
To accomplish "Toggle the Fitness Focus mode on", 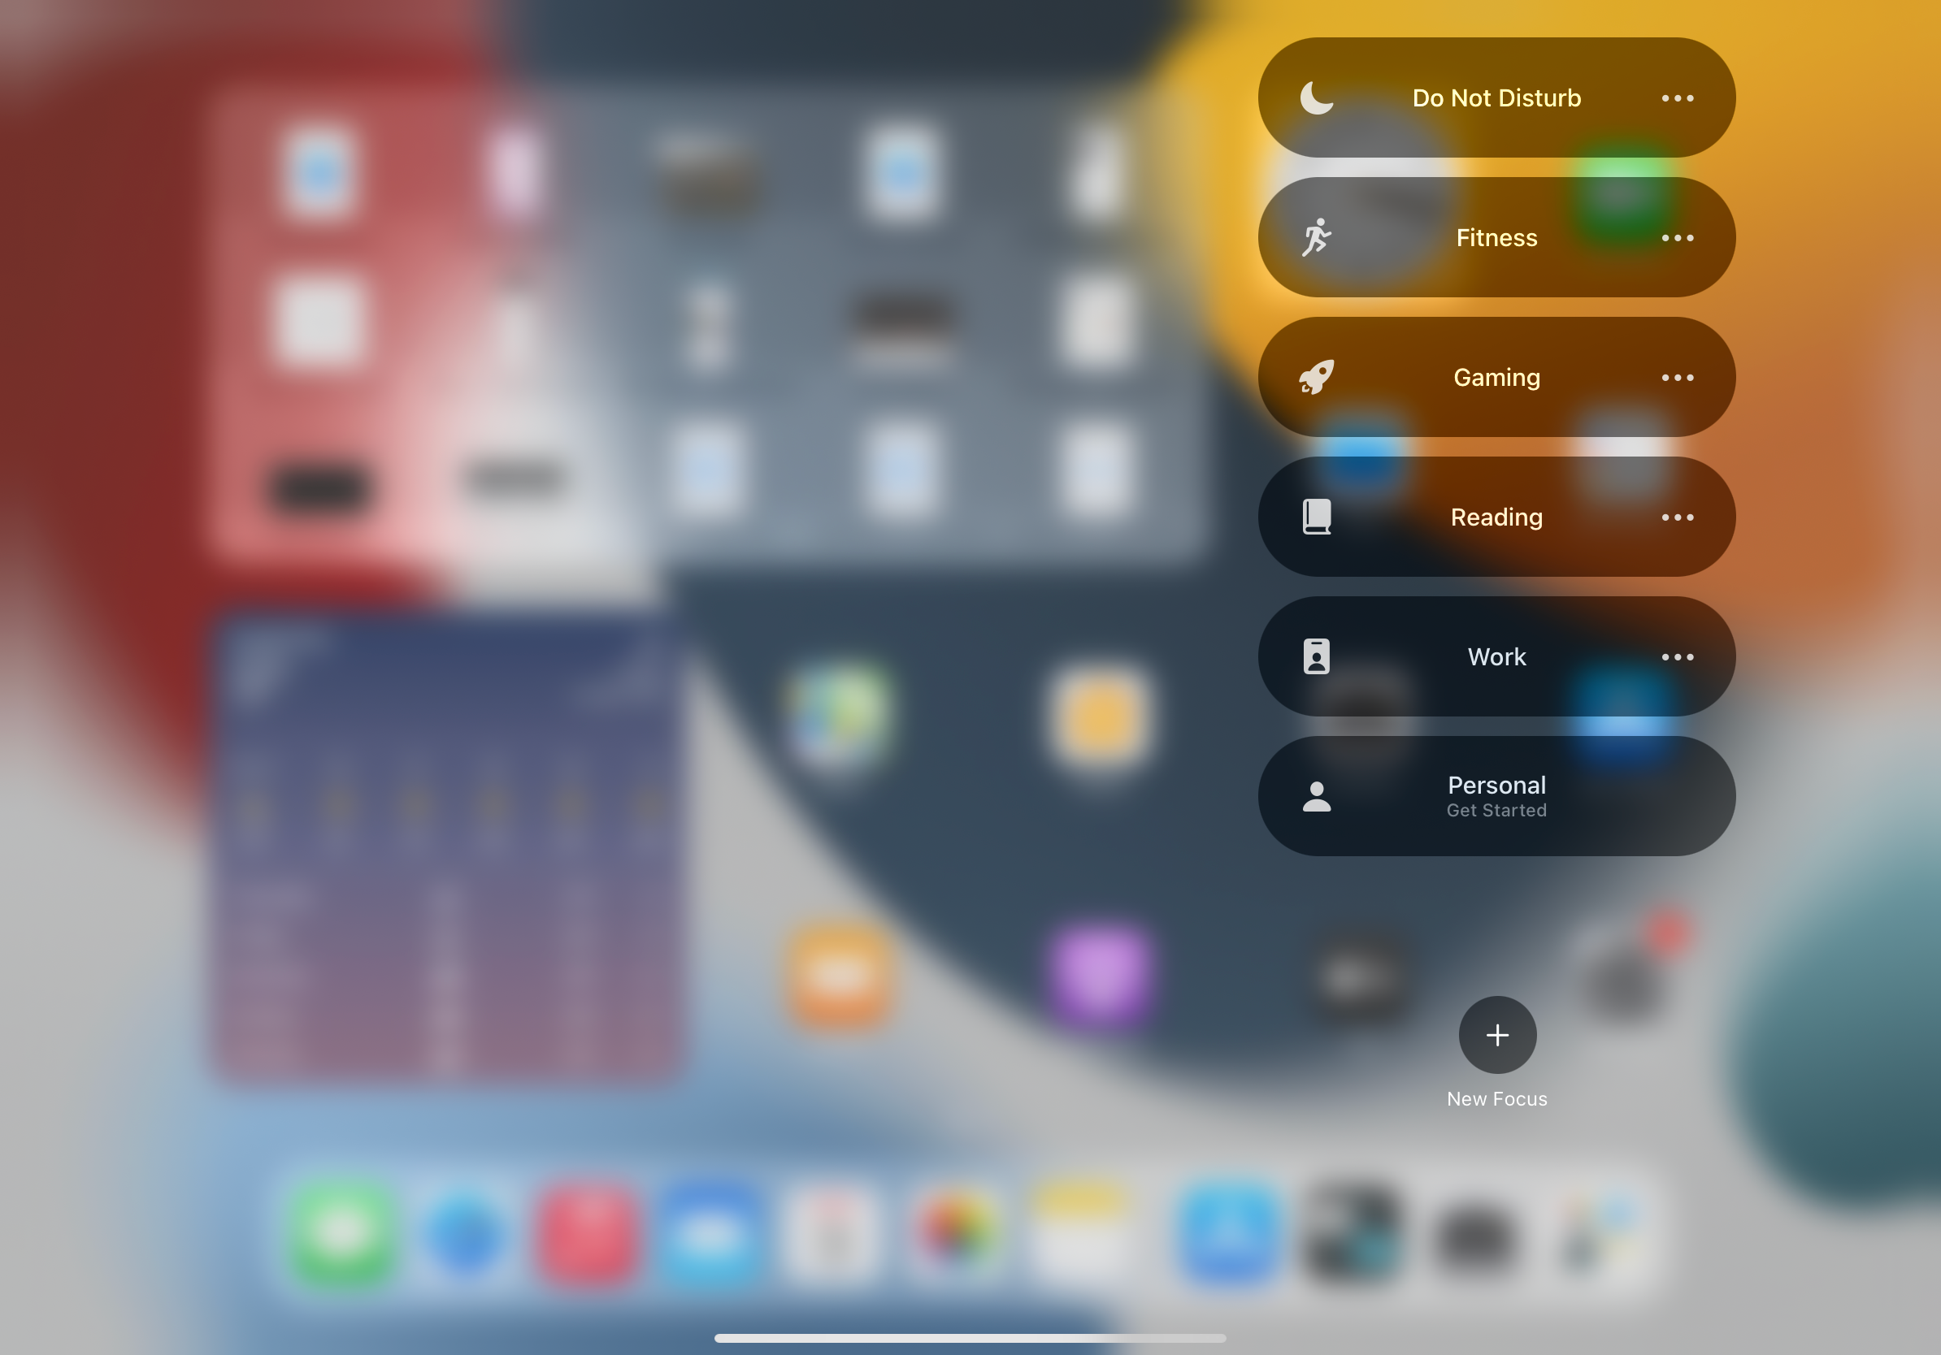I will tap(1496, 236).
